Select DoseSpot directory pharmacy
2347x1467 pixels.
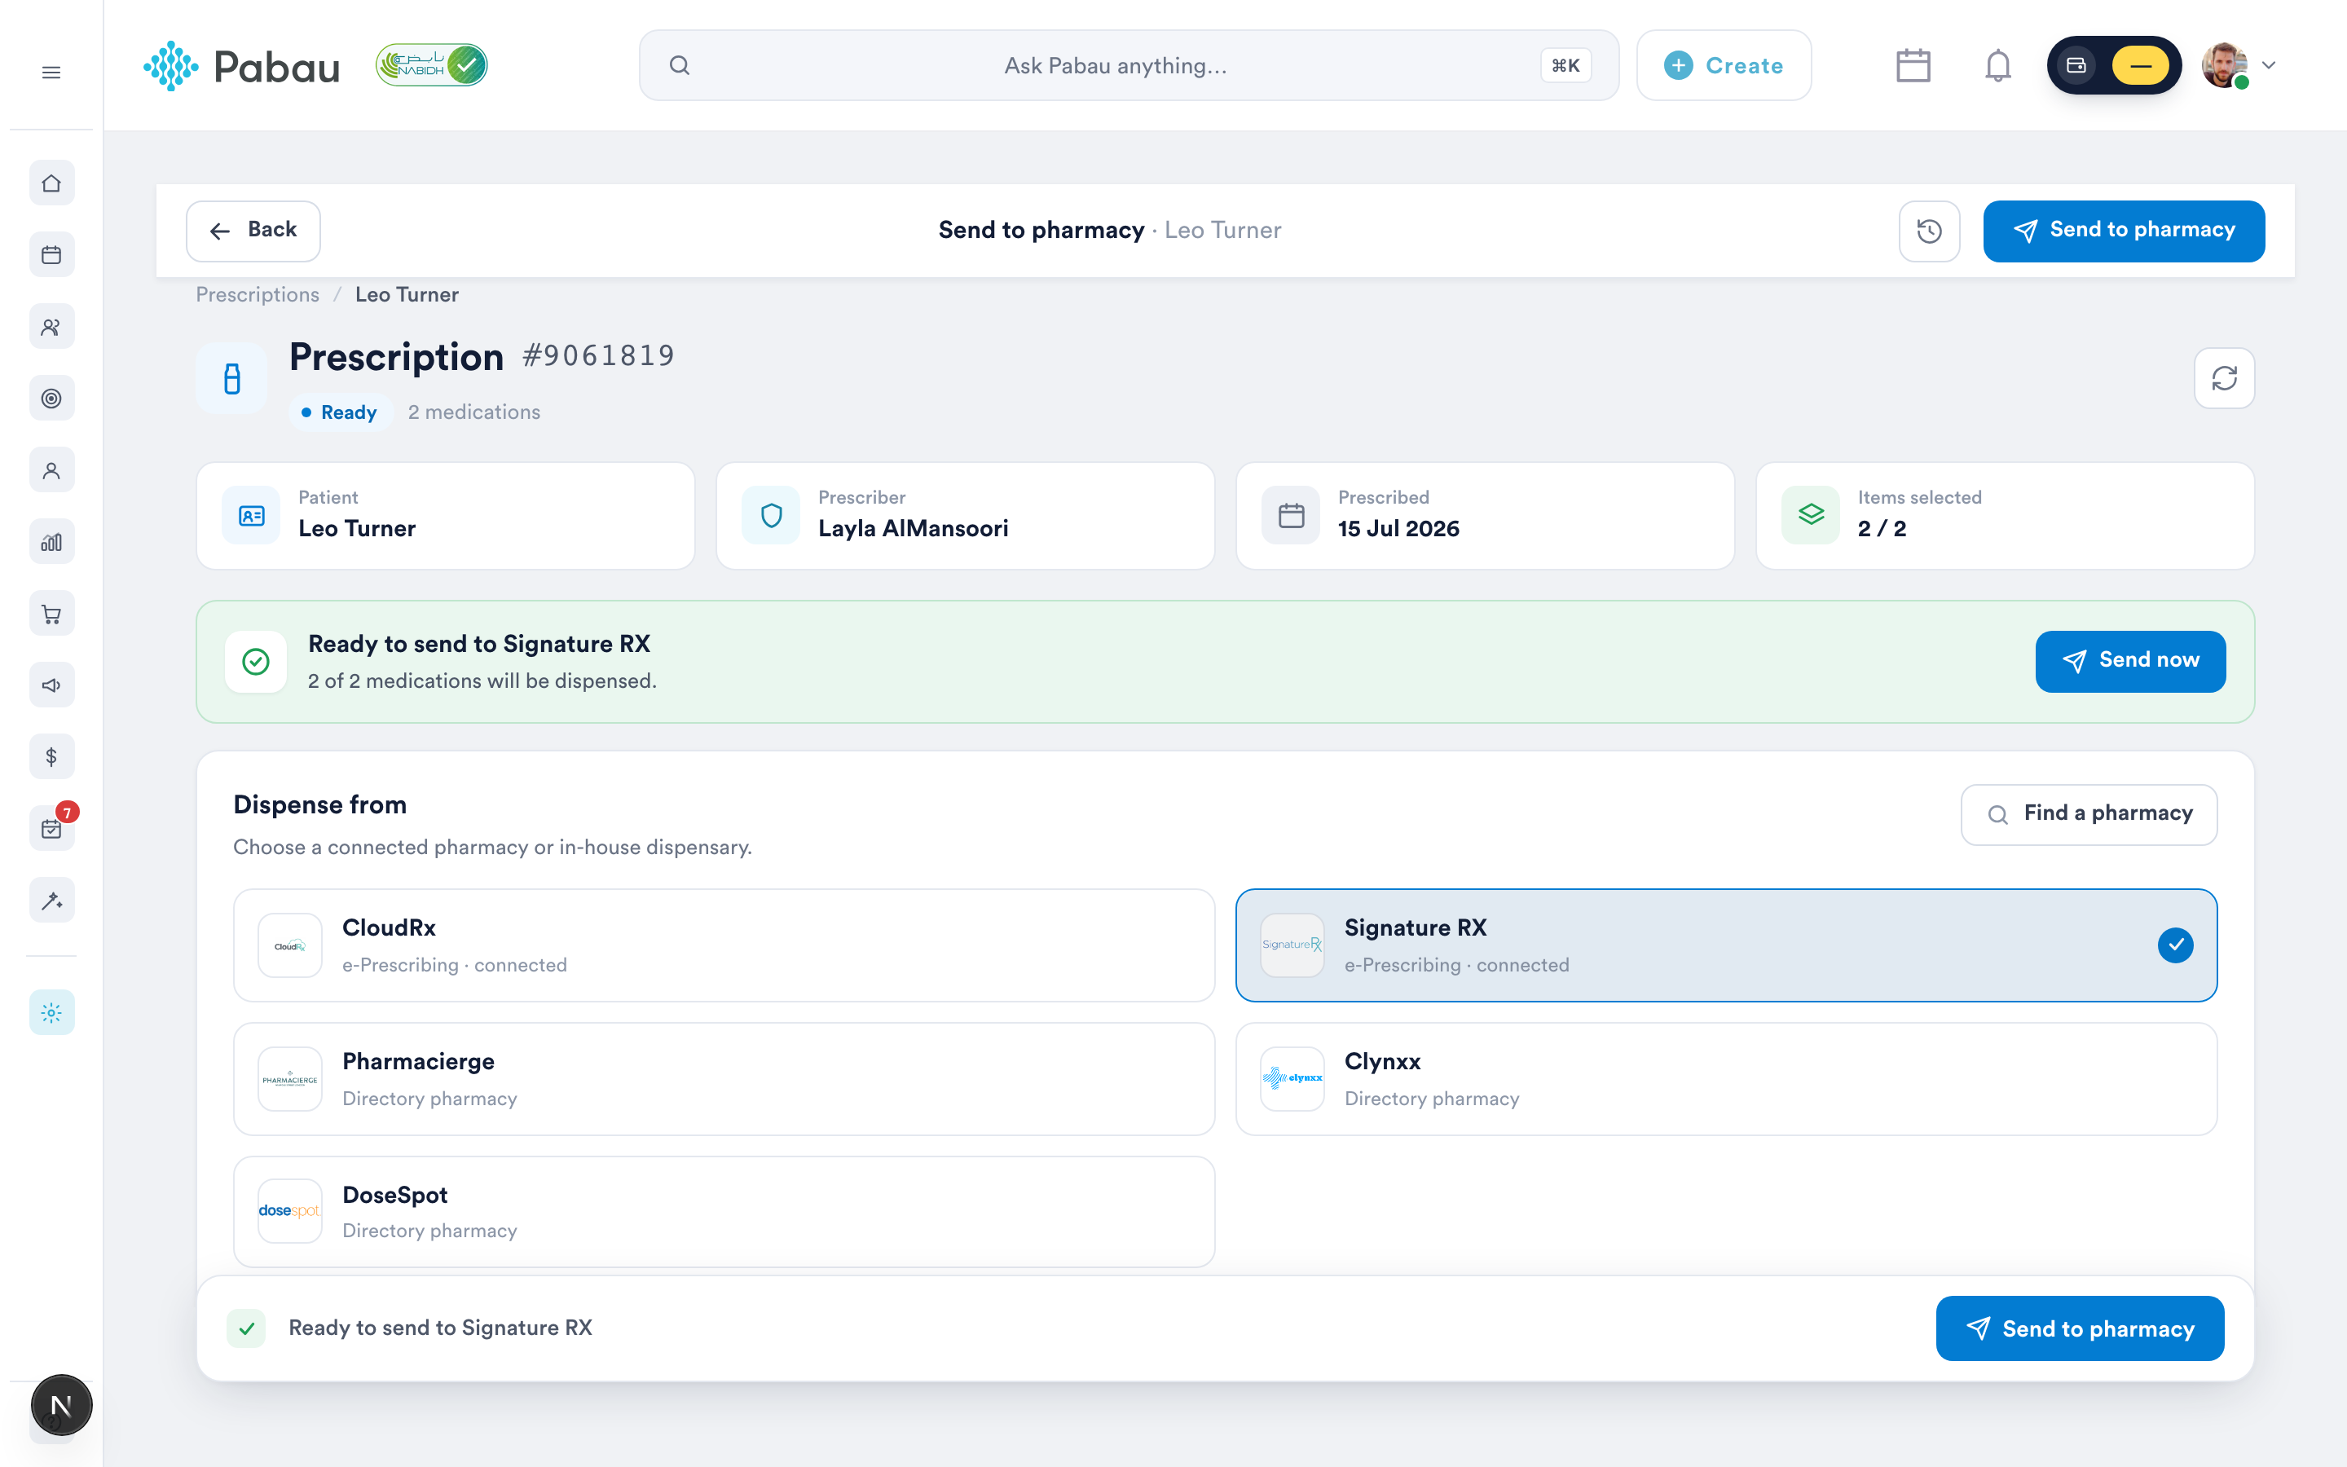(724, 1212)
